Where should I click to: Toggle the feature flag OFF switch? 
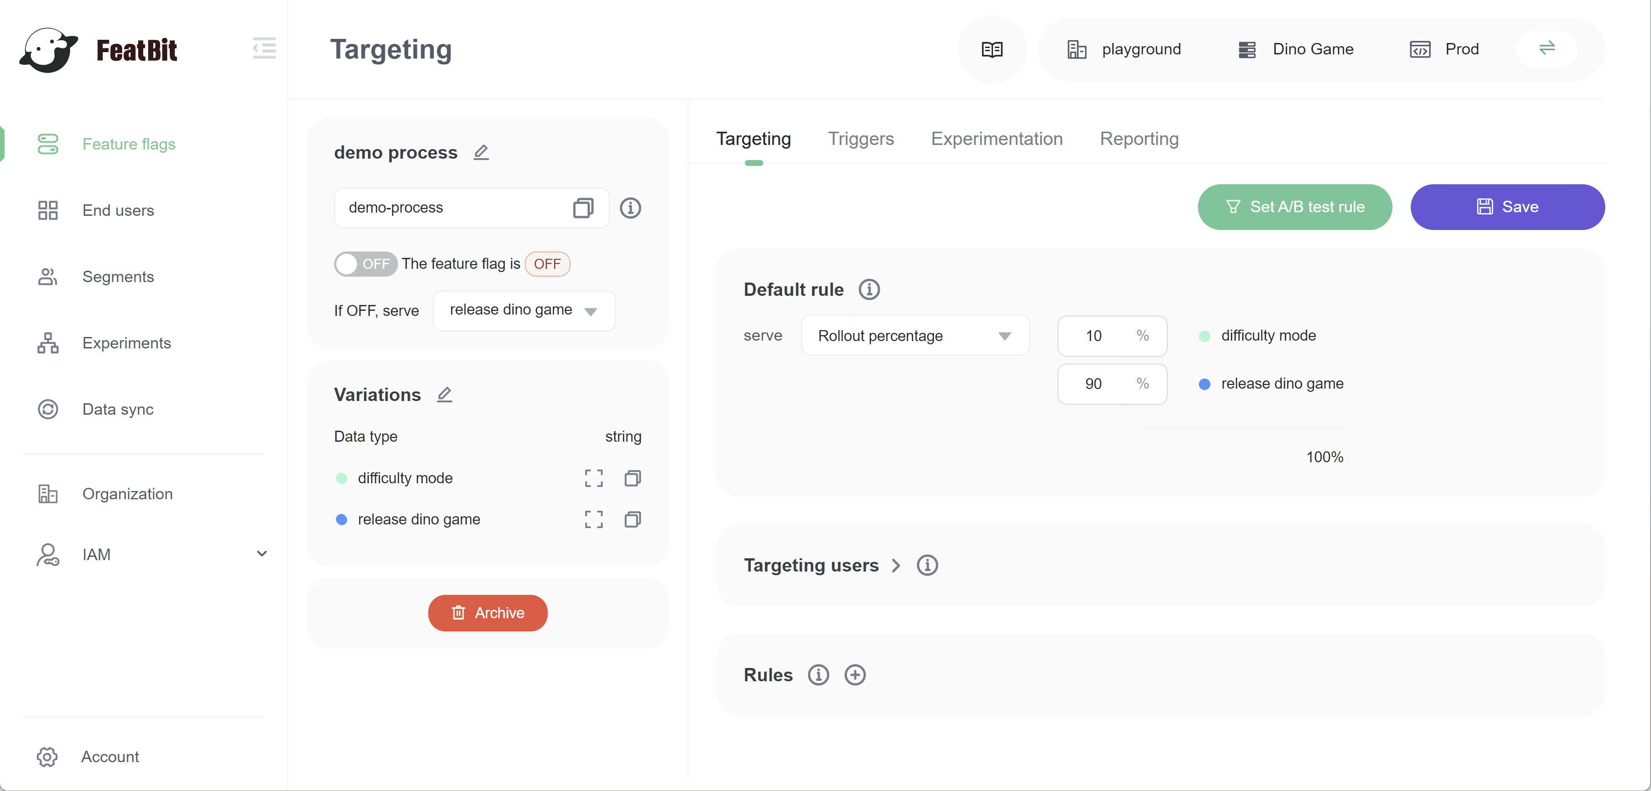[x=365, y=264]
